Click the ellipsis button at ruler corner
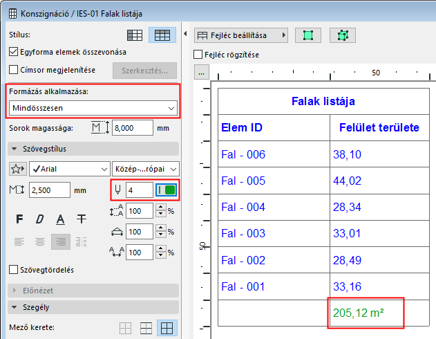 coord(202,72)
